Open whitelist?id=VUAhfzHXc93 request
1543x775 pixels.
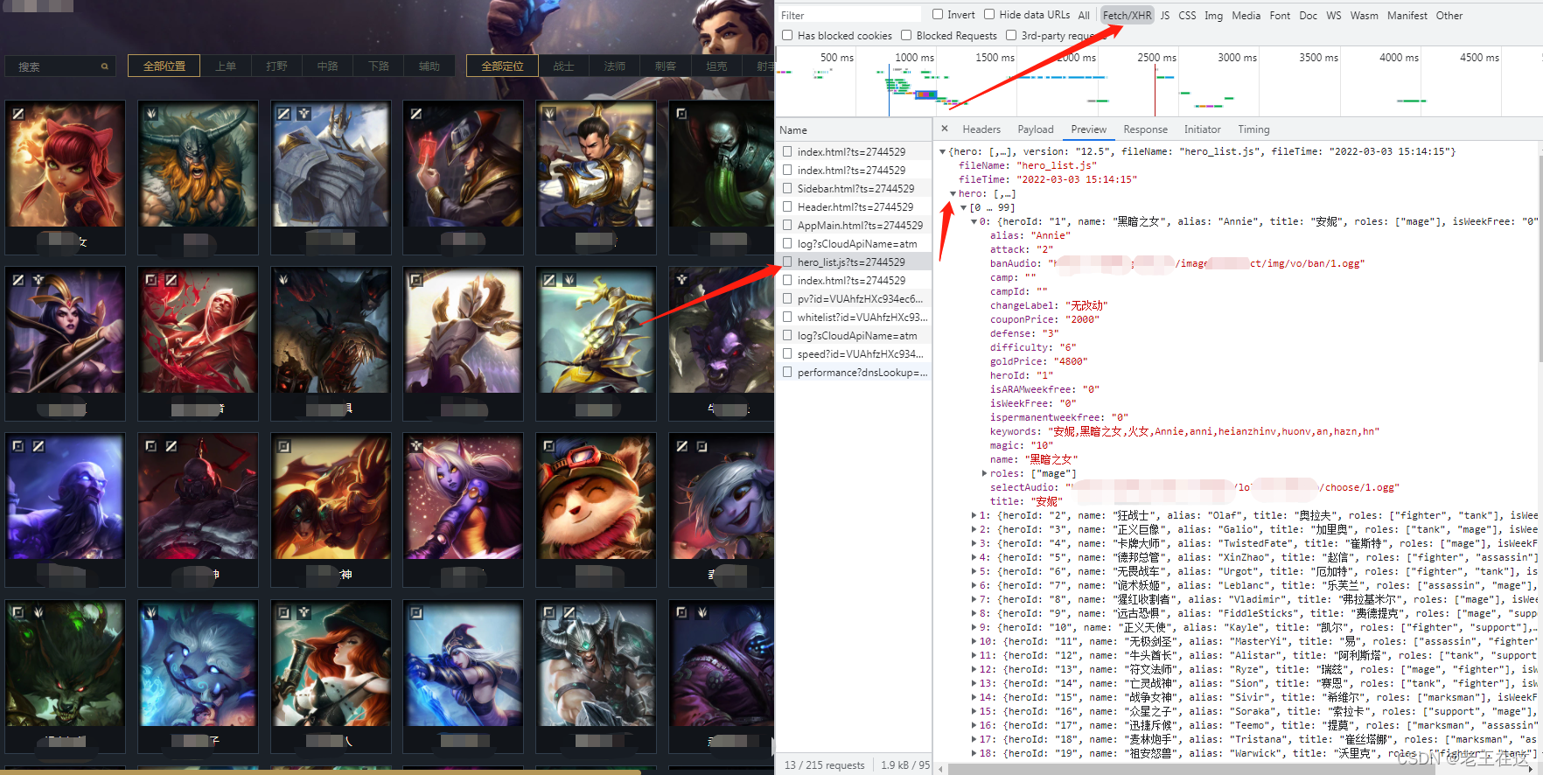(854, 317)
